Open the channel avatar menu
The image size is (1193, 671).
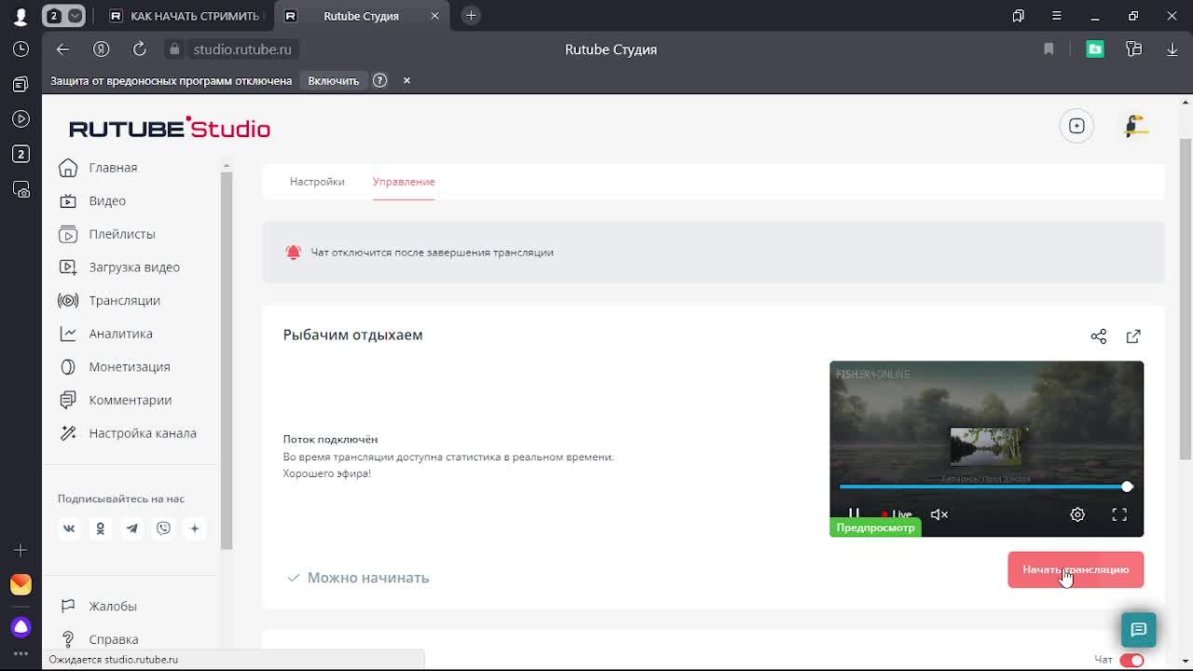[x=1134, y=126]
